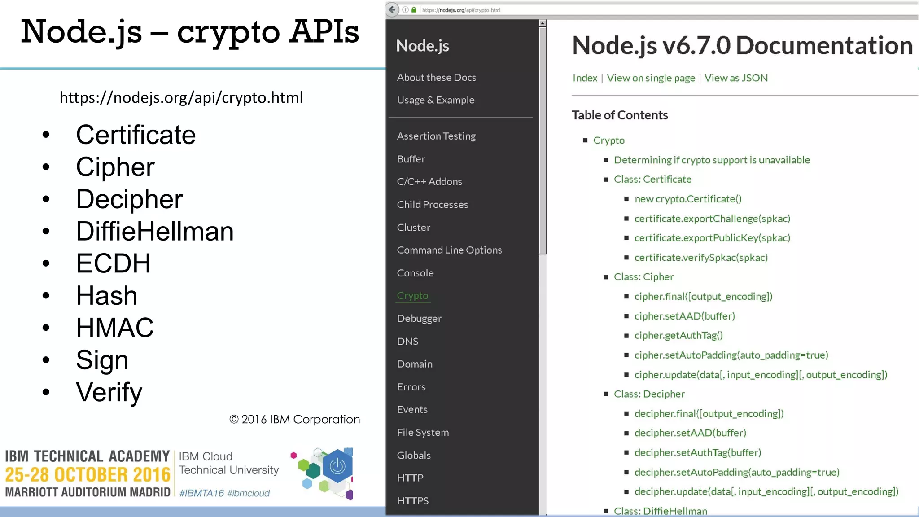Open Crypto in Table of Contents
919x517 pixels.
point(608,140)
